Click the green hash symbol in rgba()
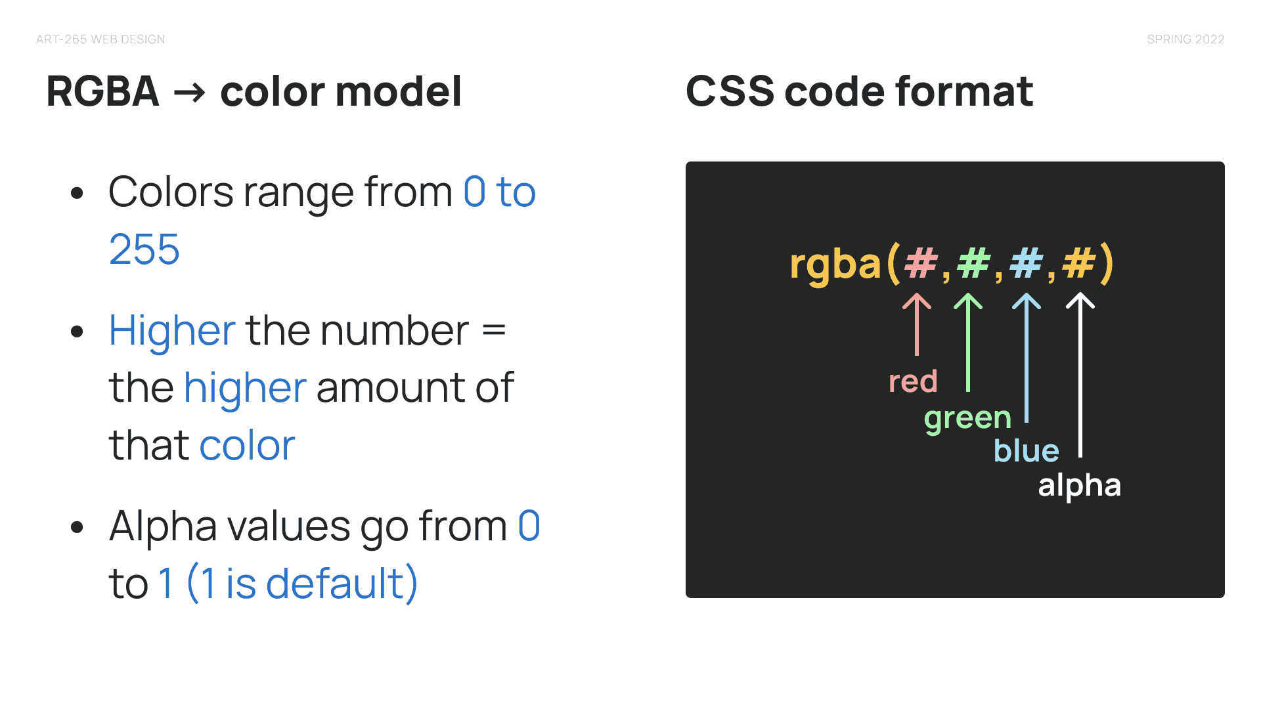 (x=973, y=263)
